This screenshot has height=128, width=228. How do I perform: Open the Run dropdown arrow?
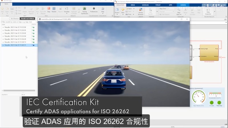(x=37, y=13)
